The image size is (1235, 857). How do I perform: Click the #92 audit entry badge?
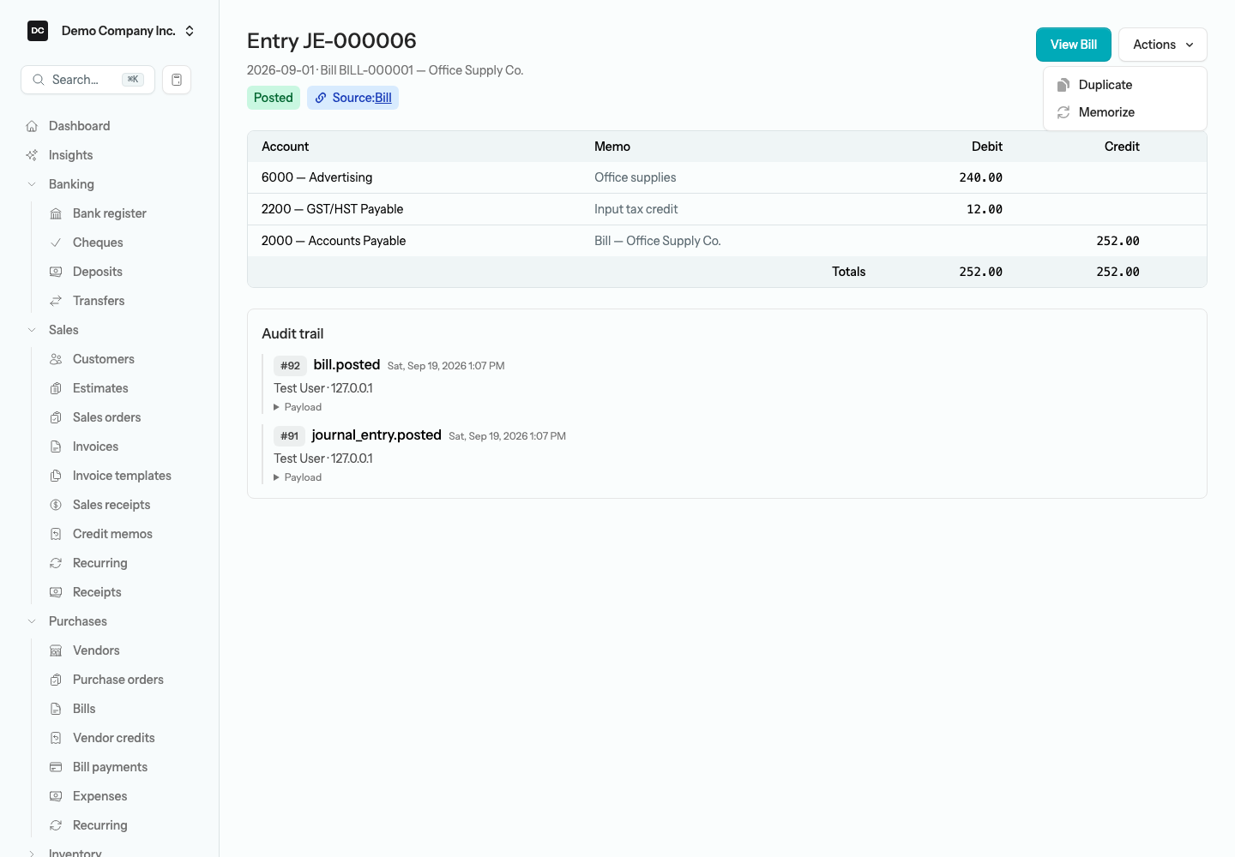[x=291, y=366]
